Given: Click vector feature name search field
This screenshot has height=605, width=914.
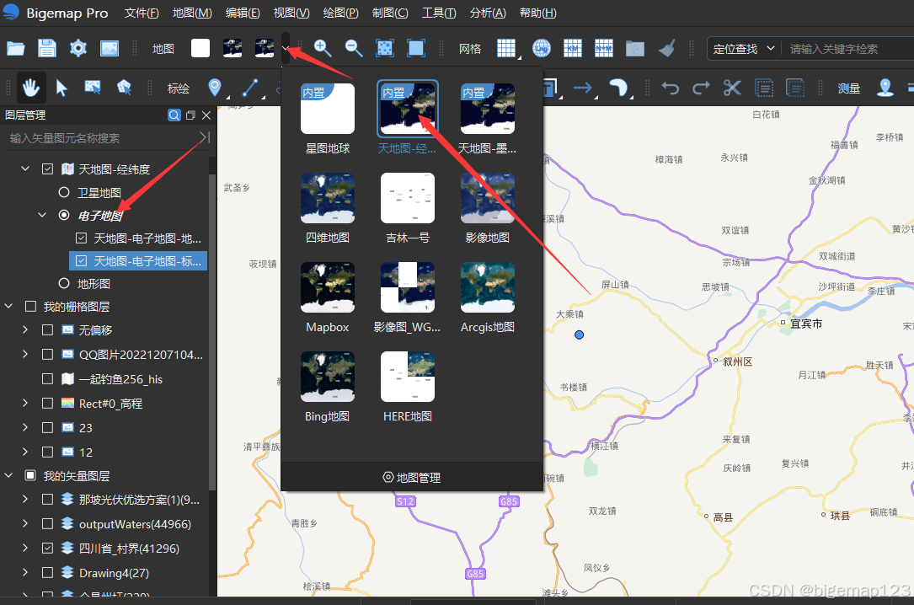Looking at the screenshot, I should (x=104, y=138).
